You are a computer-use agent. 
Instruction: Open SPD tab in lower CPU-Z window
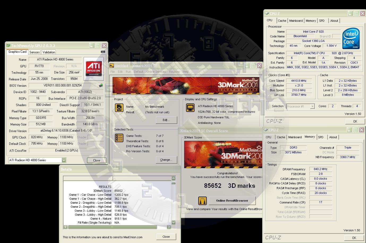pos(321,137)
